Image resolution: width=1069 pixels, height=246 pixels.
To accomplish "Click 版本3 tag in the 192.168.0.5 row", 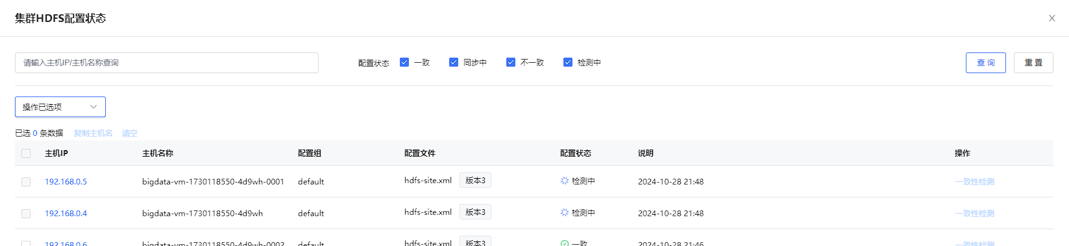I will coord(475,181).
